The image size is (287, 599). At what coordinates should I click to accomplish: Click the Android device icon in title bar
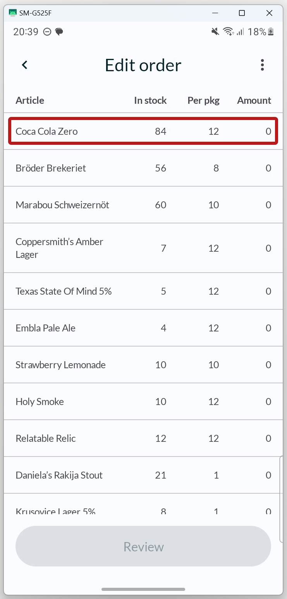(x=13, y=13)
